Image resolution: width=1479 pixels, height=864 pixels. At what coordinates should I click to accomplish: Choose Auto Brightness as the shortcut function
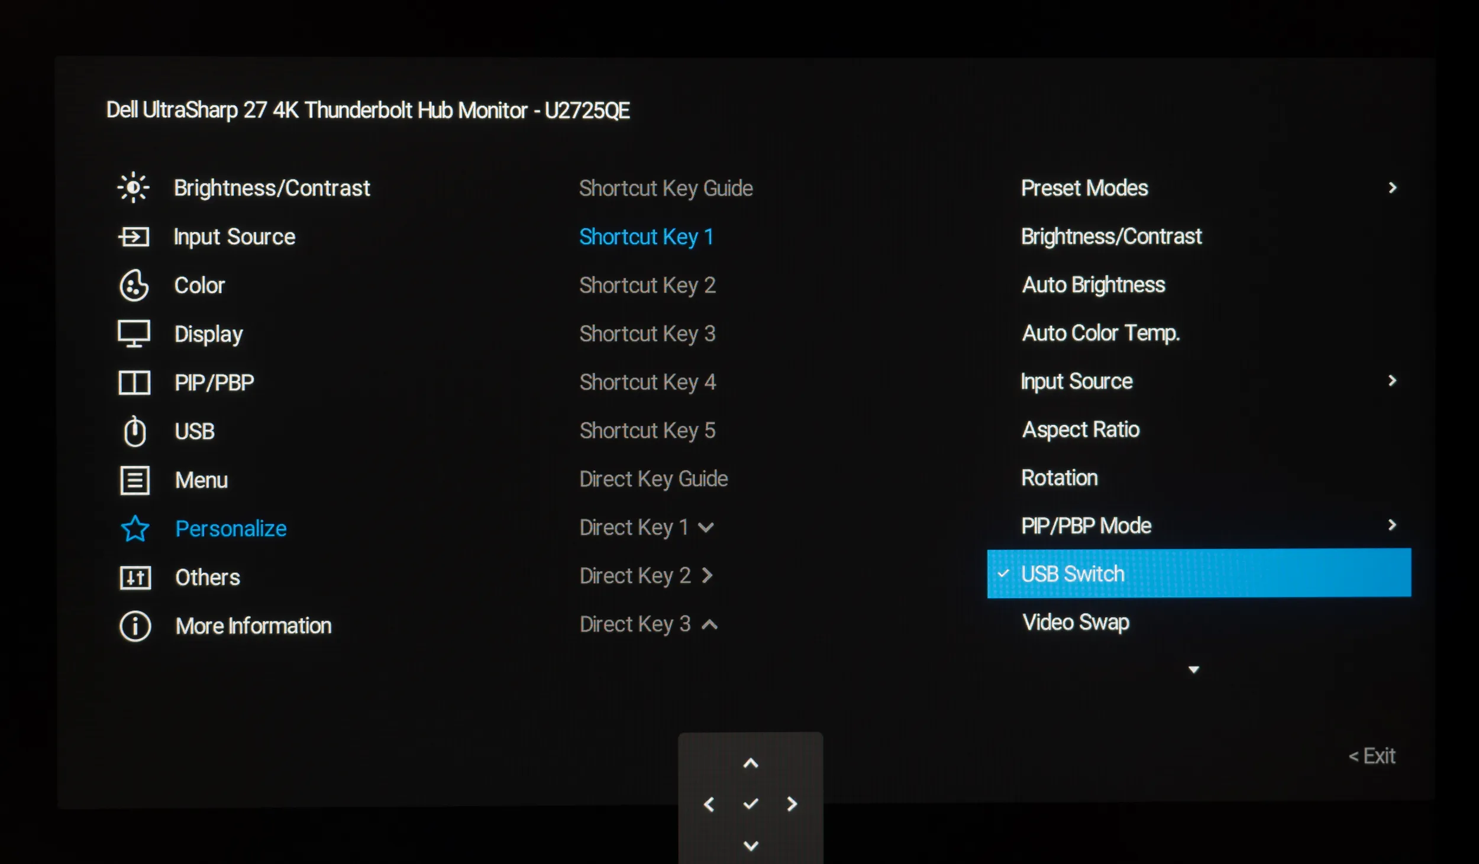[x=1093, y=285]
